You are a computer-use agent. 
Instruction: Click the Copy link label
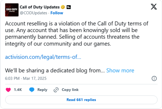70,90
